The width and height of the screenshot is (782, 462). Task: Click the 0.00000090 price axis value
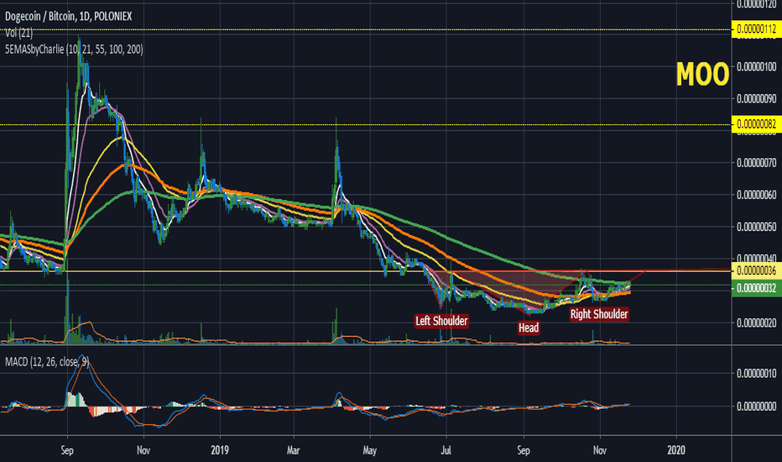coord(757,99)
